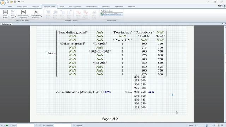This screenshot has height=127, width=226.
Task: Click the "Pore index e" matrix cell
Action: [x=123, y=32]
